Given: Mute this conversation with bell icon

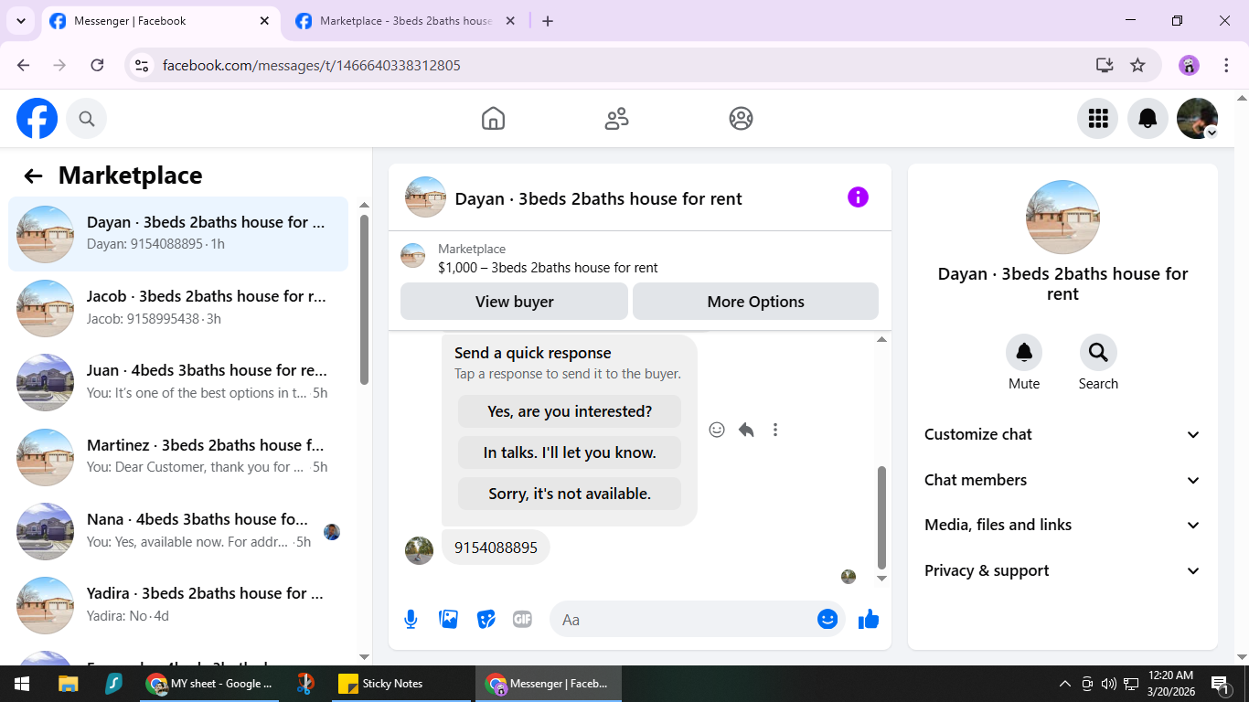Looking at the screenshot, I should pos(1024,353).
